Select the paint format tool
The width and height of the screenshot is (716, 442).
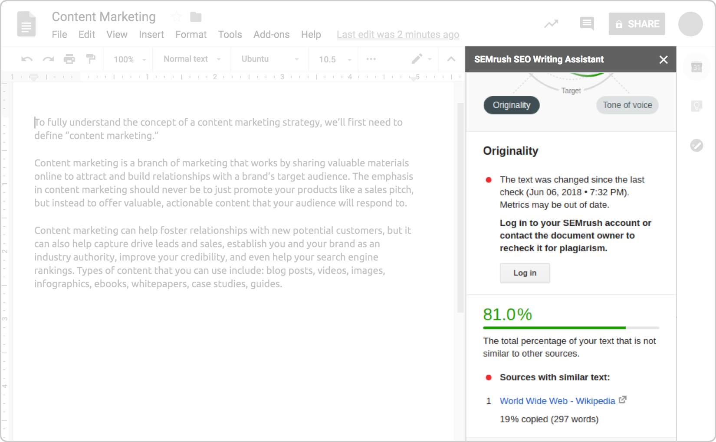pos(91,58)
